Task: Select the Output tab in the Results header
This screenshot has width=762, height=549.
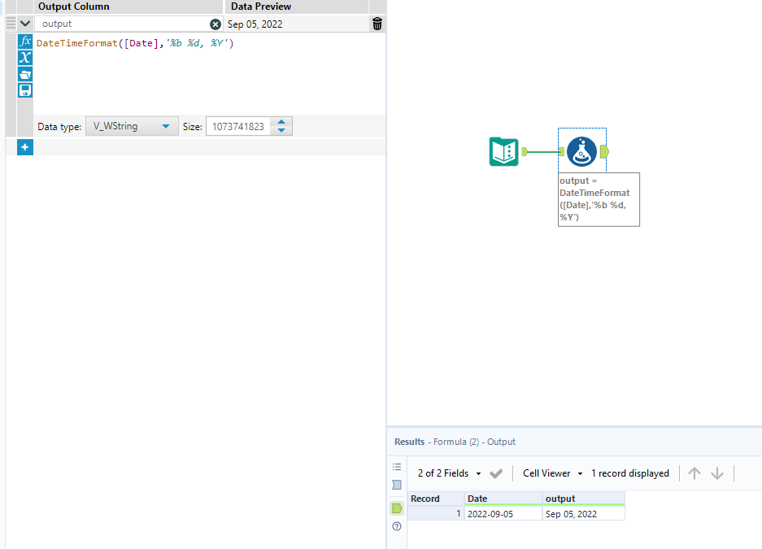Action: pyautogui.click(x=501, y=442)
